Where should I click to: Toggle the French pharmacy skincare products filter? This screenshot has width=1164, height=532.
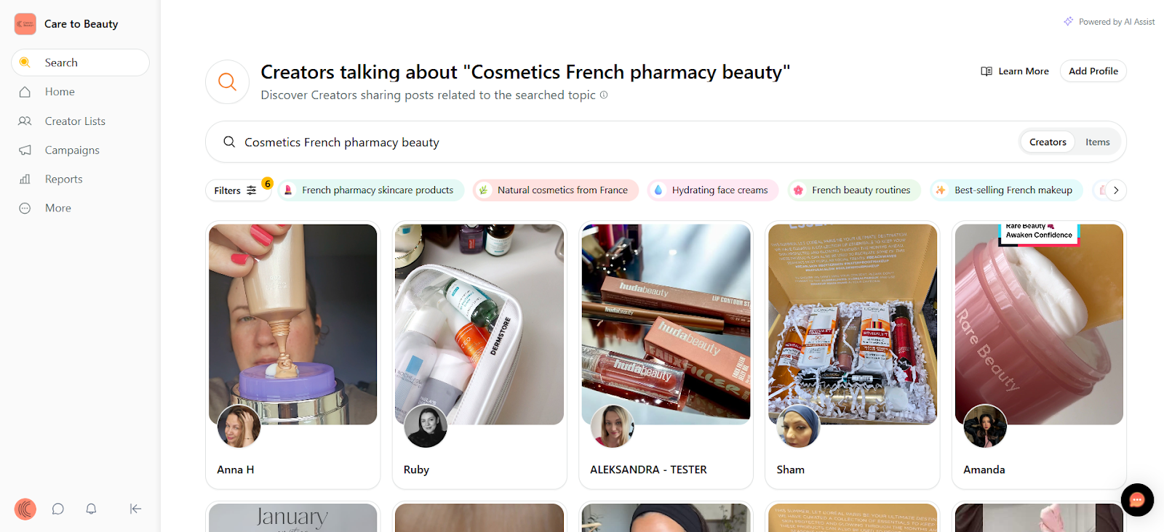370,190
